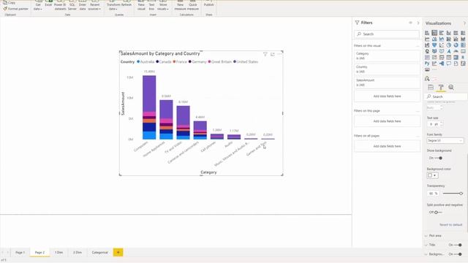Collapse the Filters pane arrow
468x263 pixels.
tap(418, 23)
